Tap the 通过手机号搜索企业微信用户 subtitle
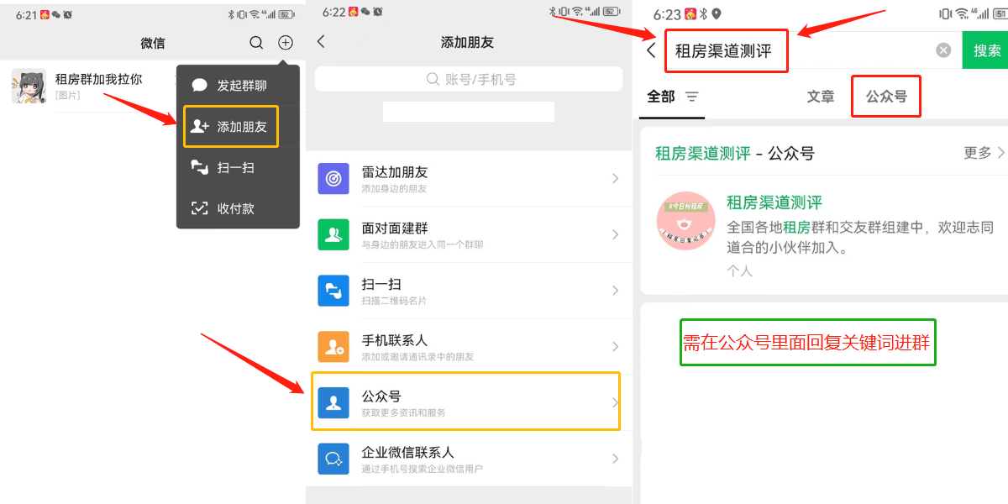This screenshot has height=504, width=1008. tap(423, 469)
